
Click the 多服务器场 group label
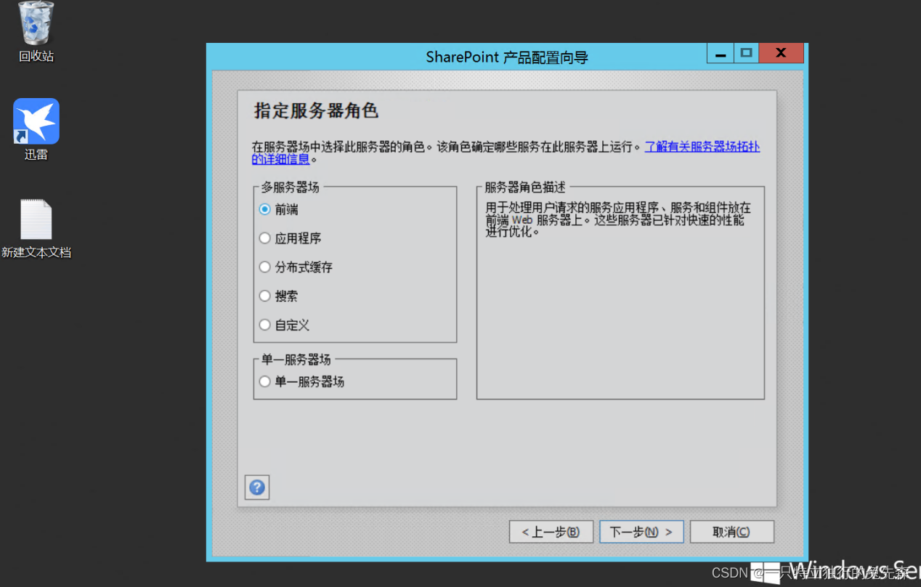coord(290,187)
